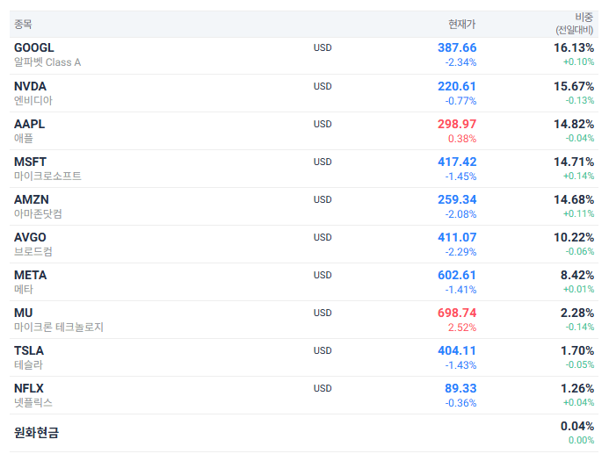Select the MSFT ticker
The width and height of the screenshot is (609, 461).
30,162
